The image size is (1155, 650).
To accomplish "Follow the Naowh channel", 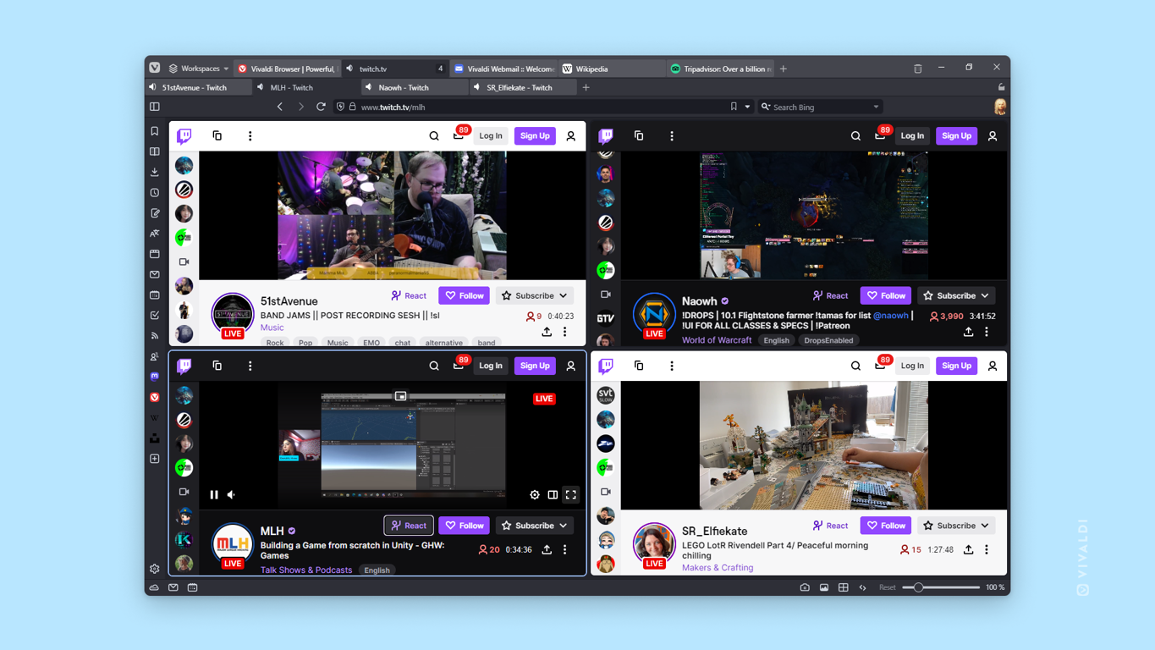I will pos(886,295).
